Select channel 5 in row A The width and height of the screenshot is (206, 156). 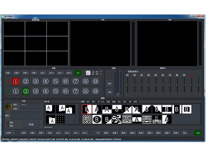pyautogui.click(x=56, y=81)
